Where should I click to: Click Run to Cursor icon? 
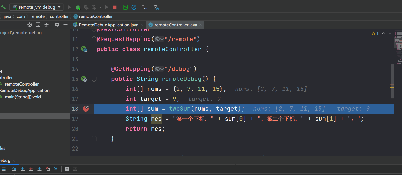coord(56,169)
